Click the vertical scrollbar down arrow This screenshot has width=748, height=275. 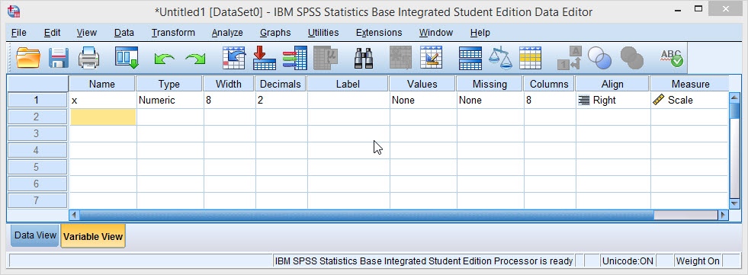(x=734, y=203)
